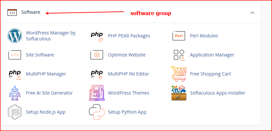Open the Optimize Website link
This screenshot has height=131, width=272.
127,55
